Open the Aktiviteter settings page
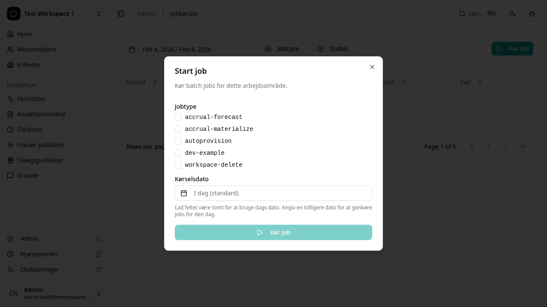Image resolution: width=547 pixels, height=307 pixels. point(32,98)
